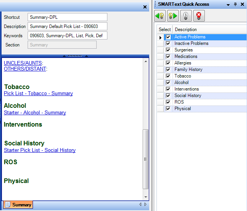Click the editor scrollbar up arrow

146,61
